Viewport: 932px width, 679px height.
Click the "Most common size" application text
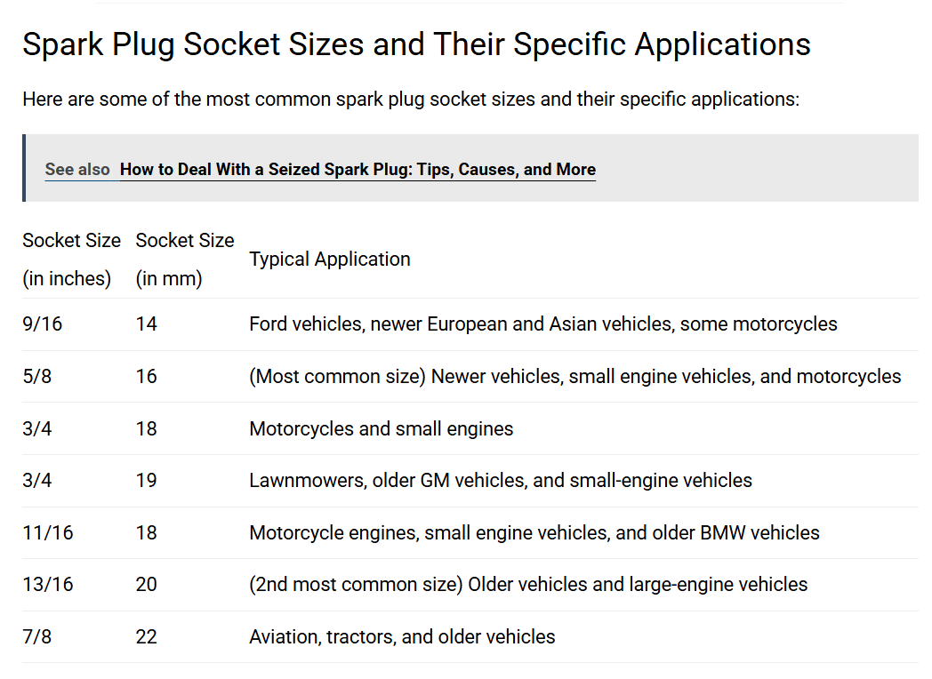pos(574,377)
